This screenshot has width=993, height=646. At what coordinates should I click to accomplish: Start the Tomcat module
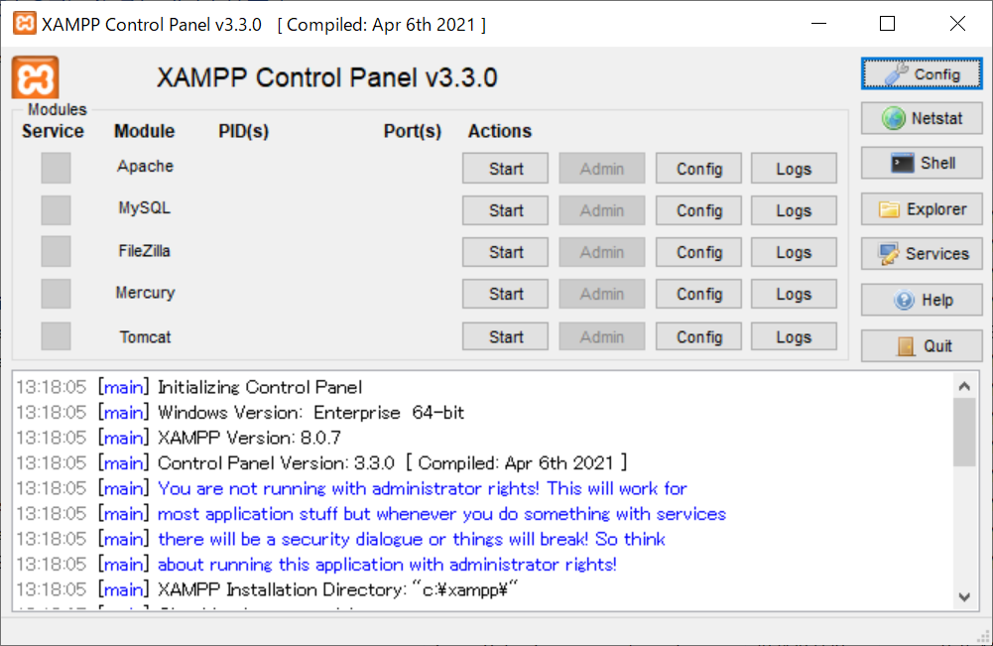[x=505, y=336]
